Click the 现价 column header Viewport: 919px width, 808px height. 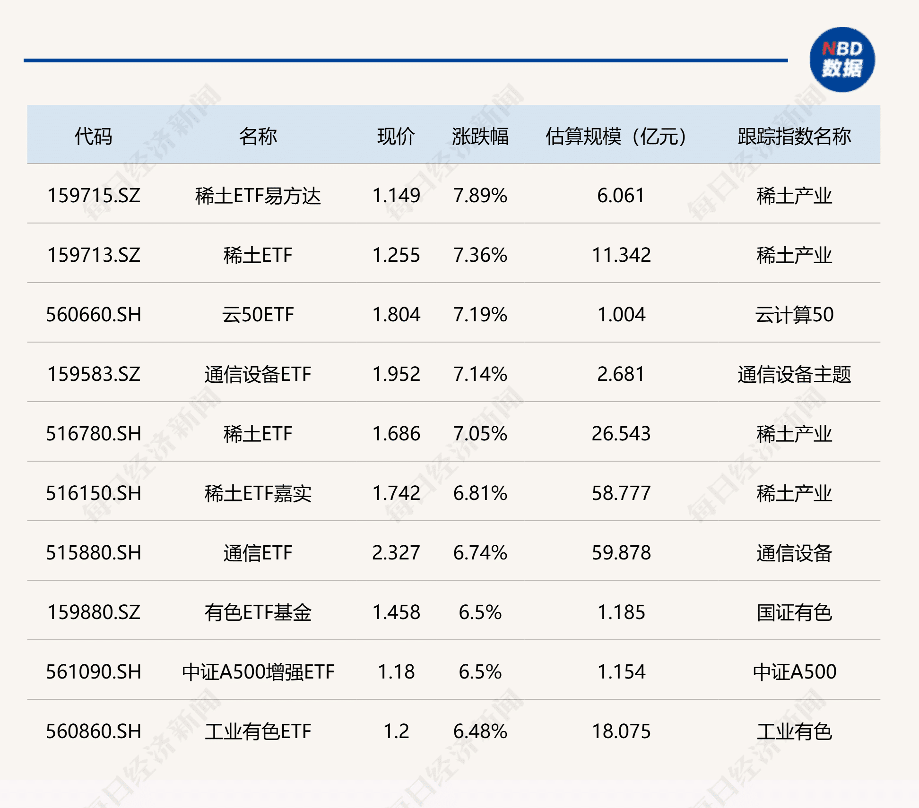tap(395, 136)
